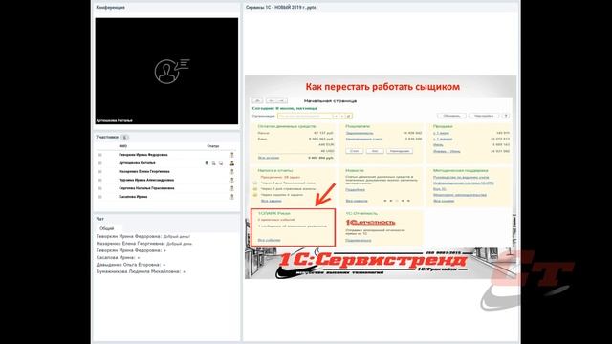Open Подробнее link in Новости
The image size is (612, 344).
[355, 189]
